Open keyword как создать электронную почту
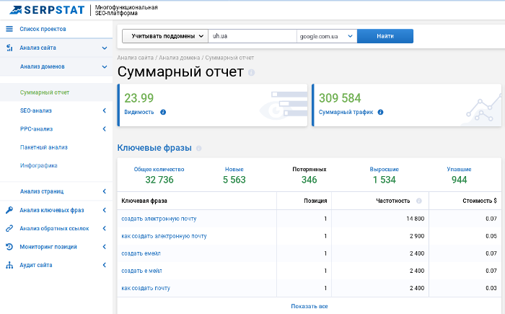The width and height of the screenshot is (505, 314). tap(164, 236)
